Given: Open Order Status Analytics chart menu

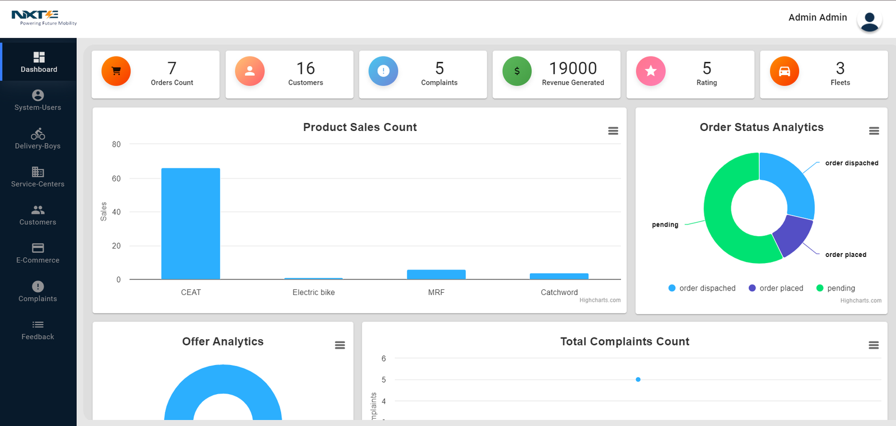Looking at the screenshot, I should [x=874, y=131].
